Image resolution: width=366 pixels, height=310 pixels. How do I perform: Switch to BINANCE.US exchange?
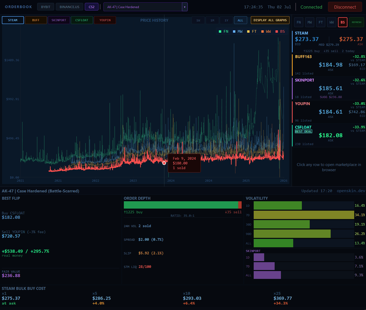[69, 7]
